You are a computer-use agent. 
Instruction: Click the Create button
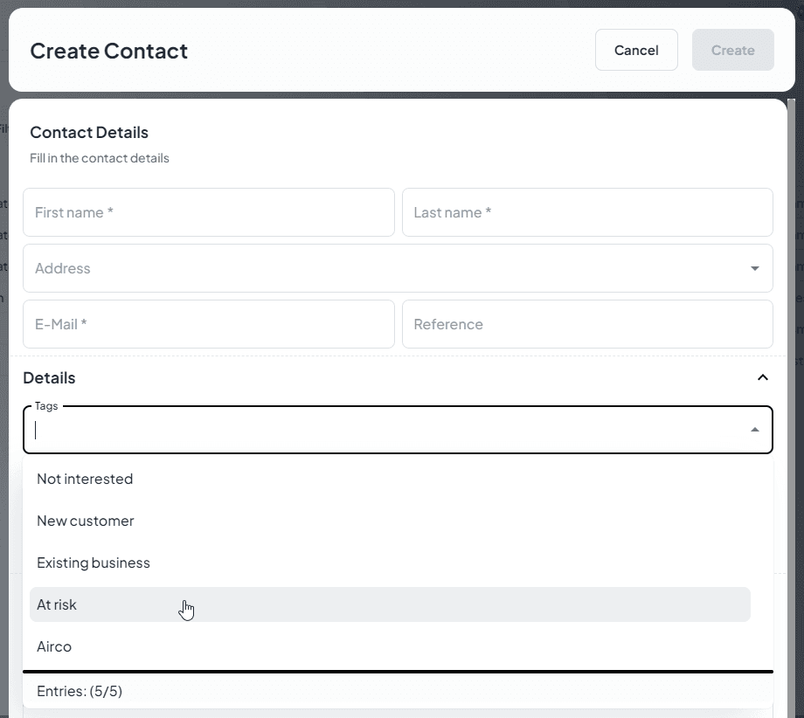tap(732, 50)
